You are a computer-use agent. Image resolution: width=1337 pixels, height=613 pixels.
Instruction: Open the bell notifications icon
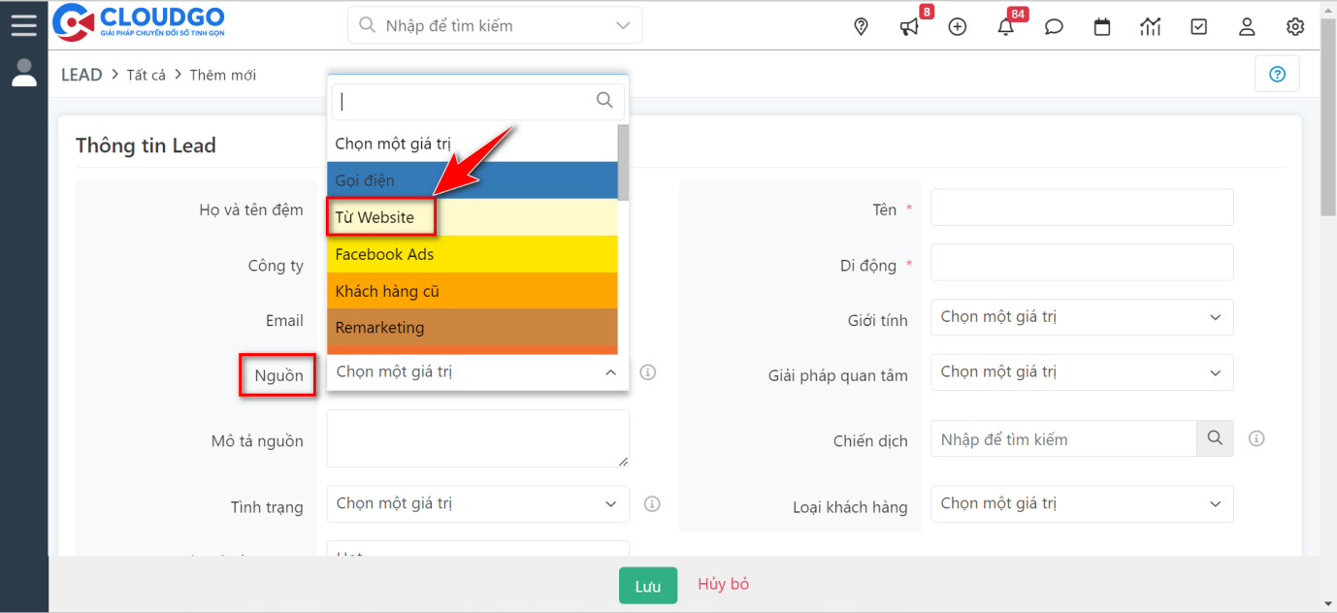click(x=1006, y=27)
